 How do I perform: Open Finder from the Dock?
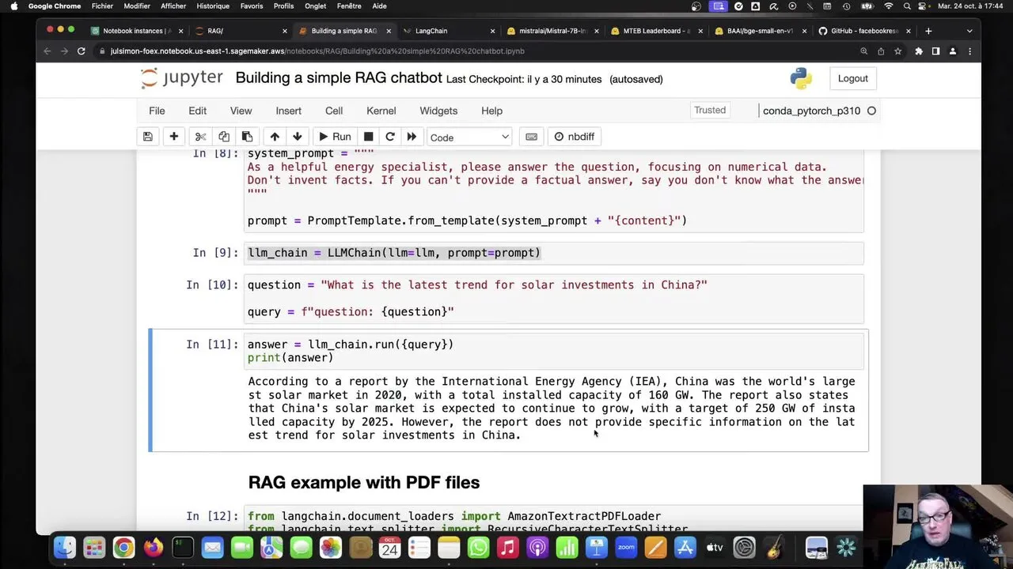coord(65,547)
